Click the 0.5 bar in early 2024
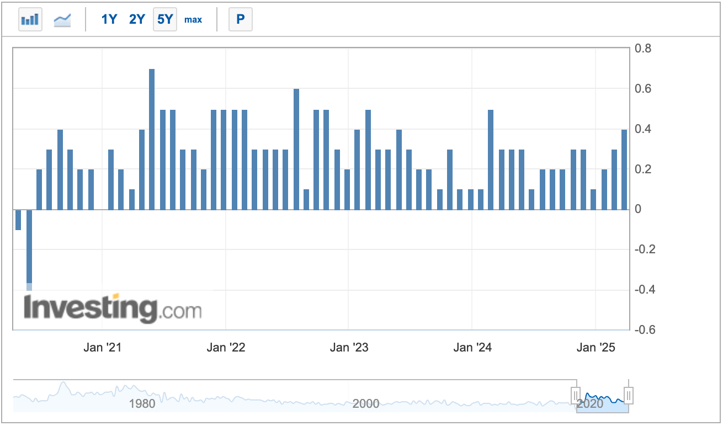723x426 pixels. [x=491, y=160]
